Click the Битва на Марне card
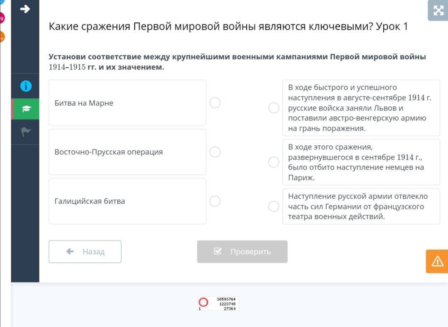The height and width of the screenshot is (327, 448). (127, 103)
